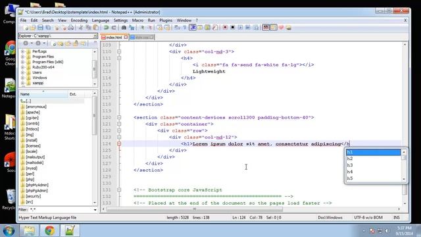Expand the Ruby200-x64 folder node

tap(22, 67)
